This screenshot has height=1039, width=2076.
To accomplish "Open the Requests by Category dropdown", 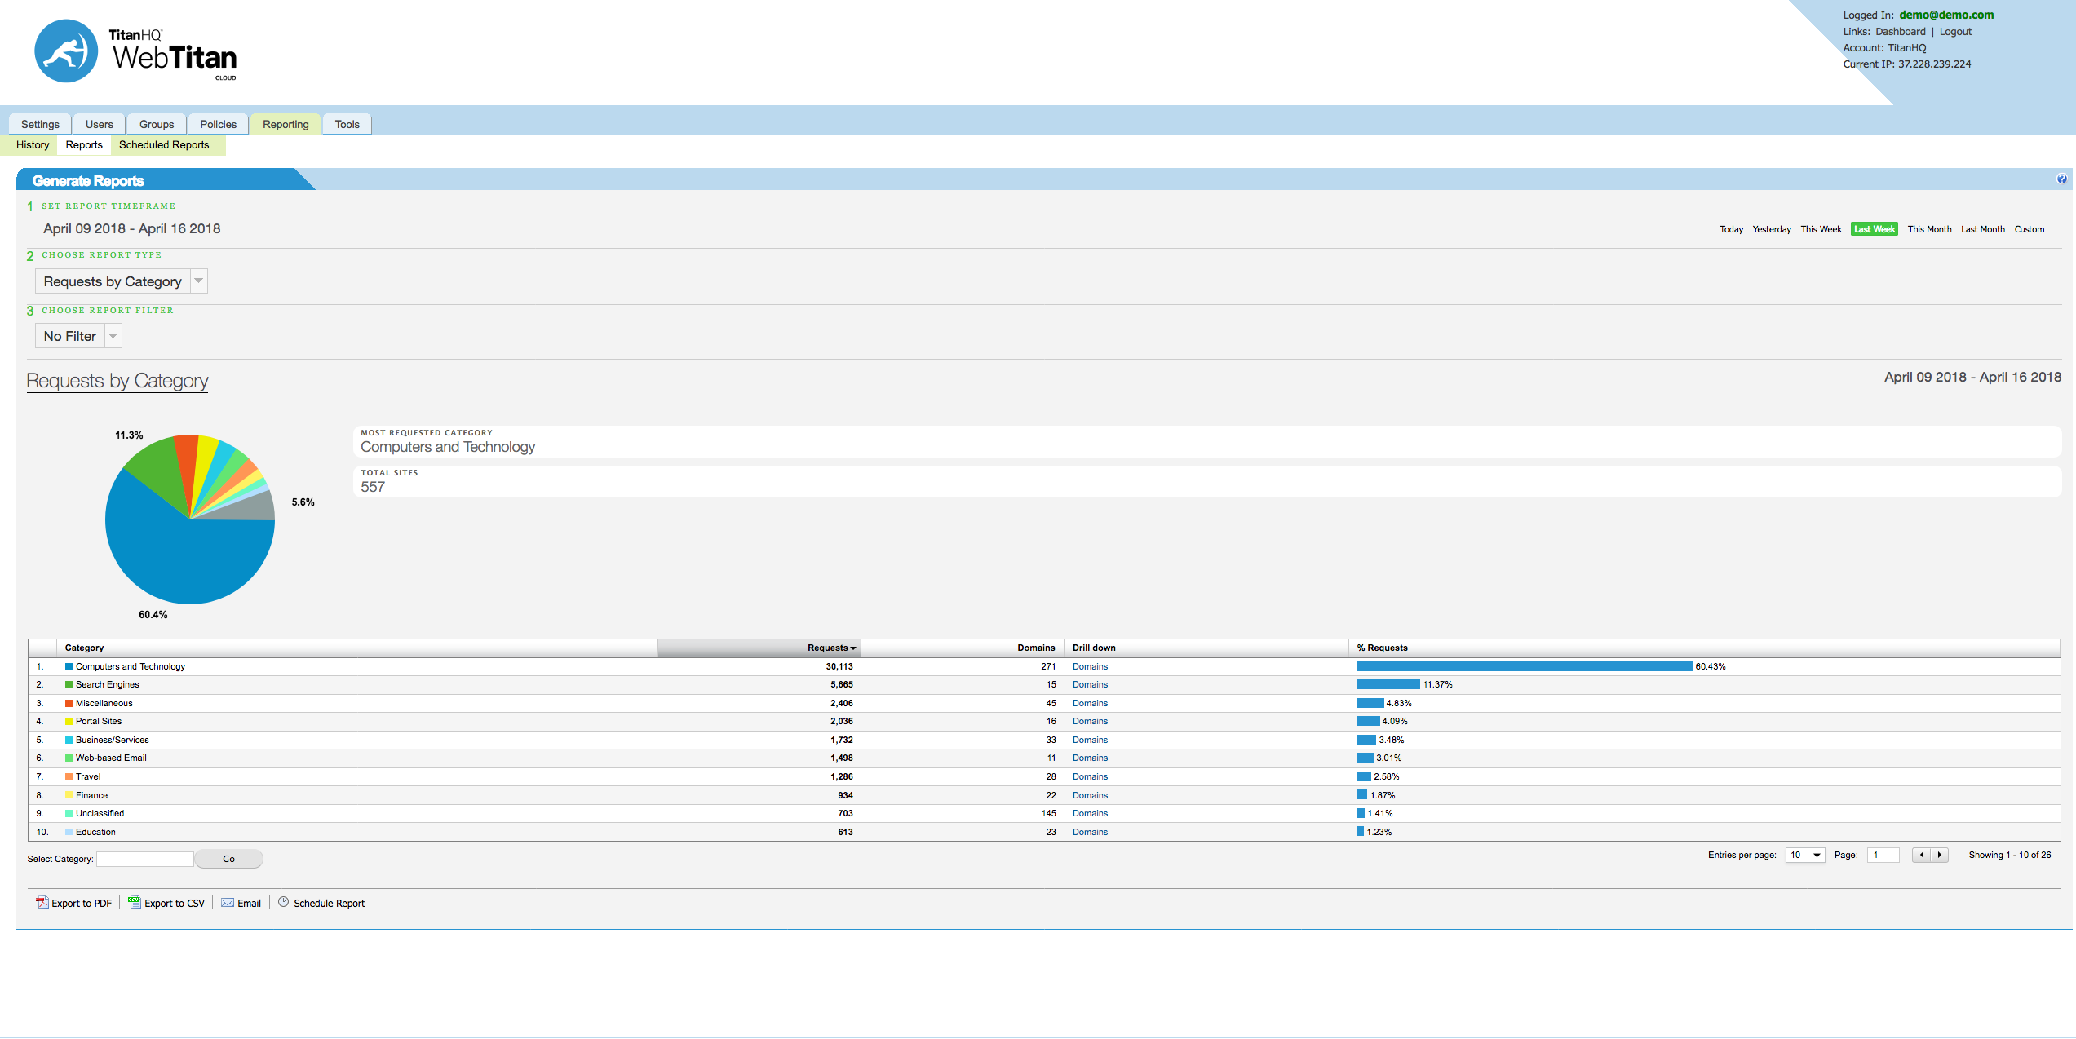I will [x=198, y=281].
